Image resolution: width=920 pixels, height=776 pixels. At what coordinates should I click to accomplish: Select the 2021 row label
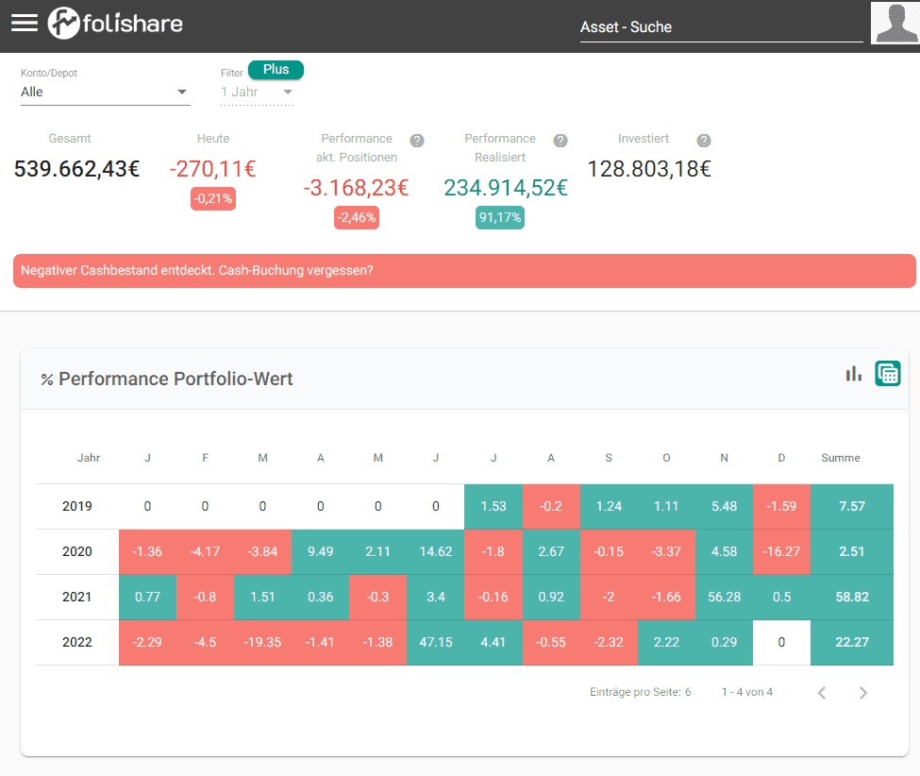pyautogui.click(x=76, y=597)
